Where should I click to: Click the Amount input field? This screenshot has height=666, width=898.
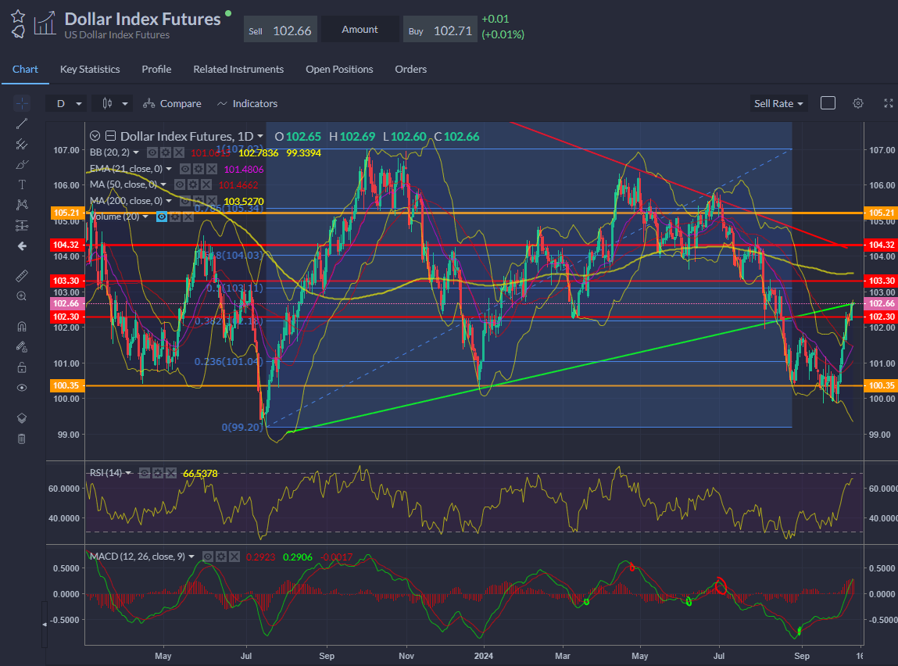360,30
